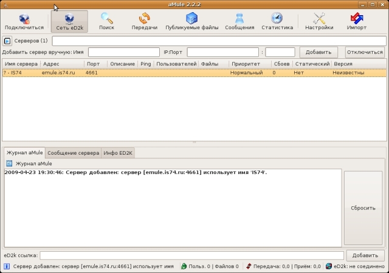
Task: Click the server Имя name input field
Action: click(x=123, y=52)
